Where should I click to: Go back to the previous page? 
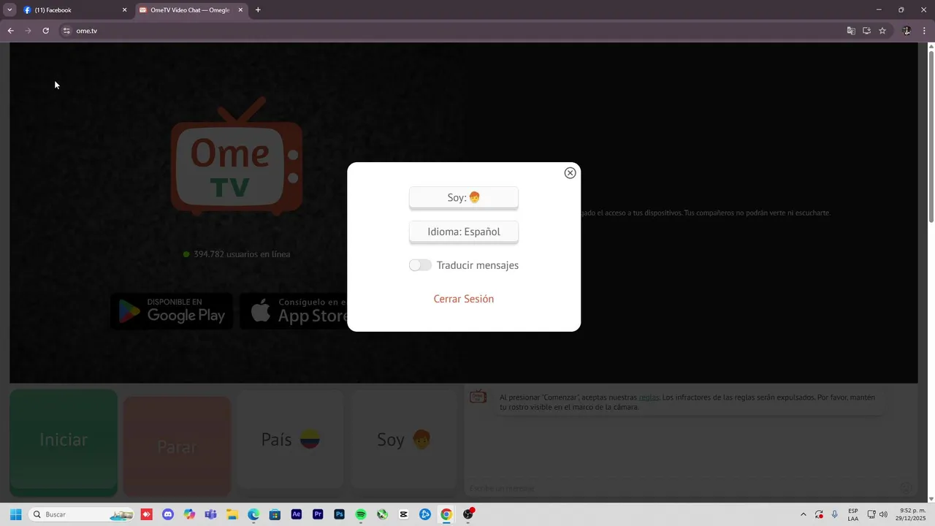point(10,31)
